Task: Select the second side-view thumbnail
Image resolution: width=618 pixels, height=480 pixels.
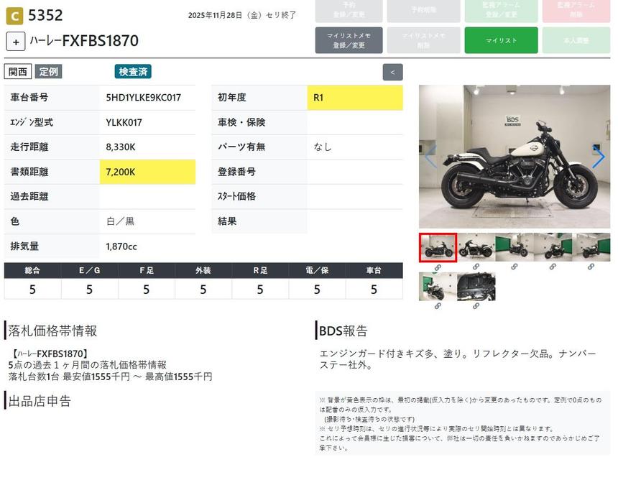Action: [x=476, y=247]
